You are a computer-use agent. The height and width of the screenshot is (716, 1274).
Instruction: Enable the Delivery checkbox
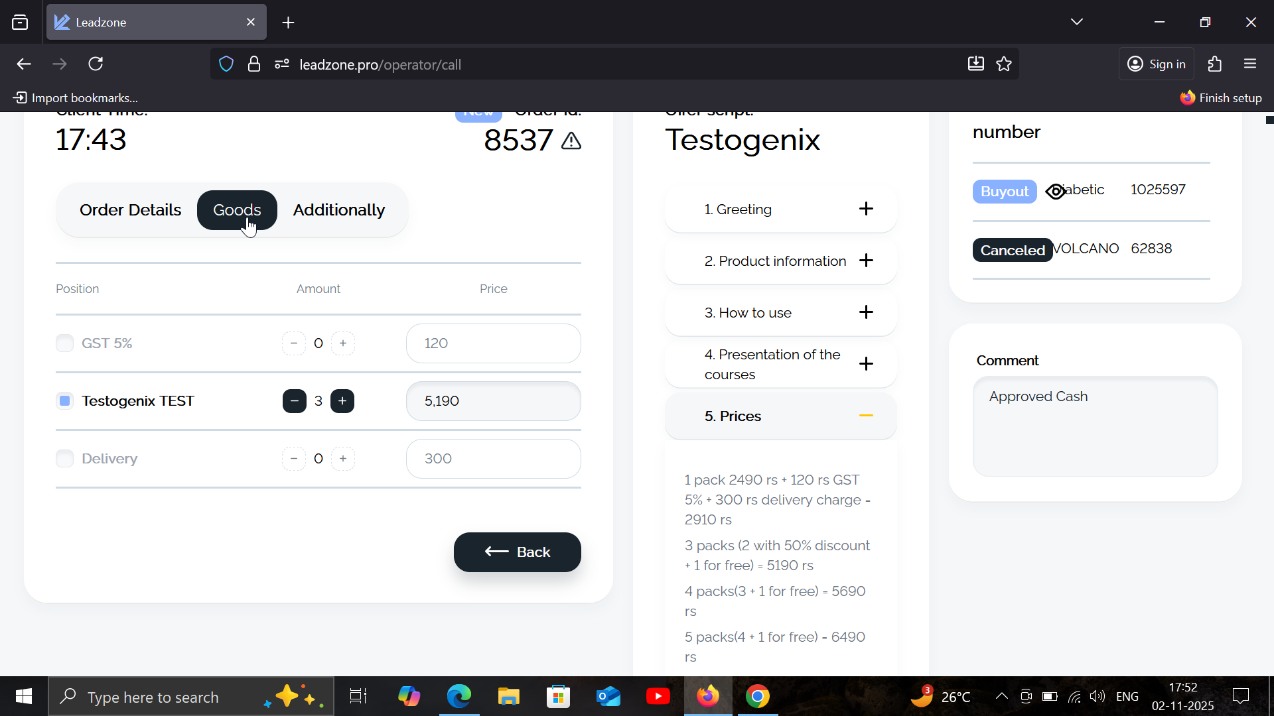pos(64,459)
